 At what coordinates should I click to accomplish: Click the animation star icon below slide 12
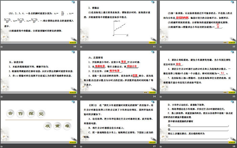pyautogui.click(x=161, y=47)
